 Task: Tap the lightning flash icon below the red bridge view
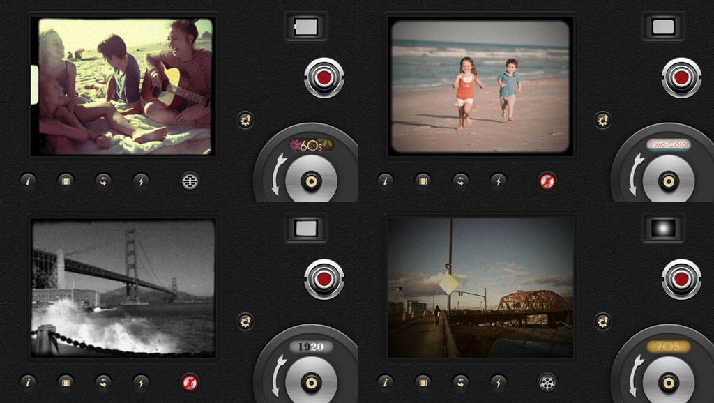[x=498, y=382]
